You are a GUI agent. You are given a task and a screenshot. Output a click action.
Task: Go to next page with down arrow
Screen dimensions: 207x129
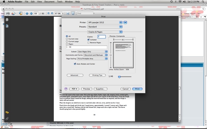click(31, 13)
